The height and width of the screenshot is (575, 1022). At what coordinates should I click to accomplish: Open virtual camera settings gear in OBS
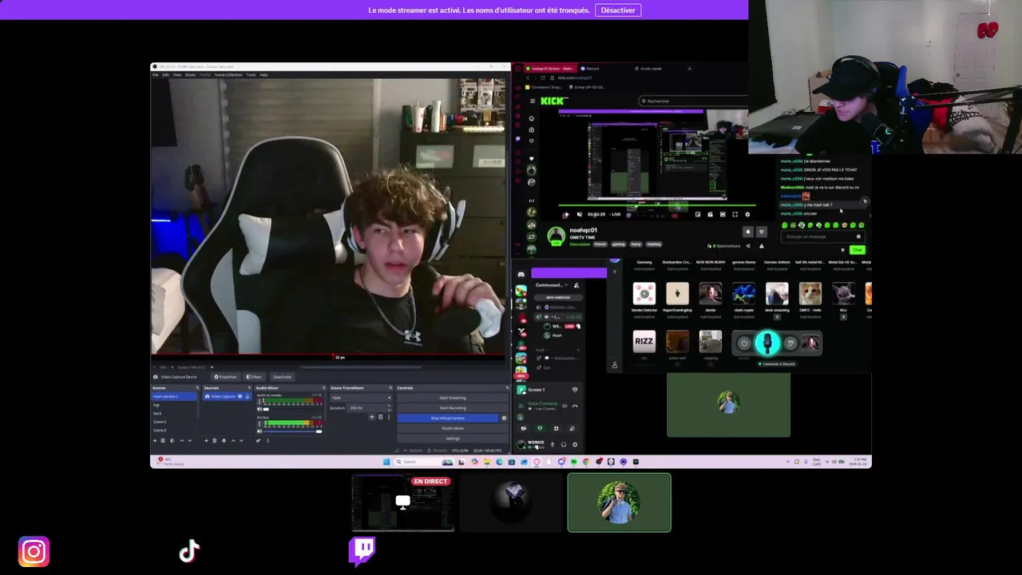coord(504,418)
